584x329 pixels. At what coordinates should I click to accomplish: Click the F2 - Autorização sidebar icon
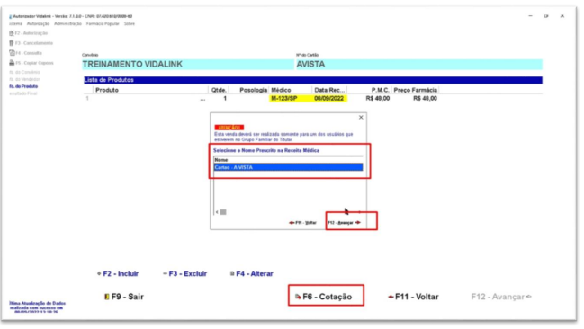tap(12, 33)
